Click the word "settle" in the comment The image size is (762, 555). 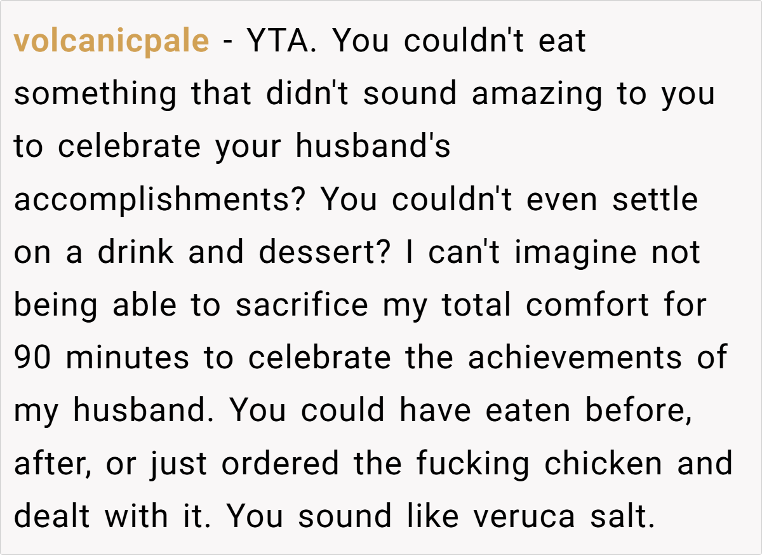click(x=655, y=200)
